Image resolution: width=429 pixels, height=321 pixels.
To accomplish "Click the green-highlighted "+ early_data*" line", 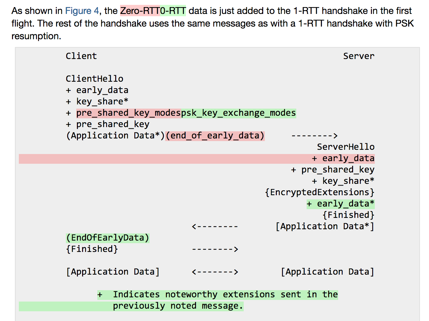I will 340,204.
